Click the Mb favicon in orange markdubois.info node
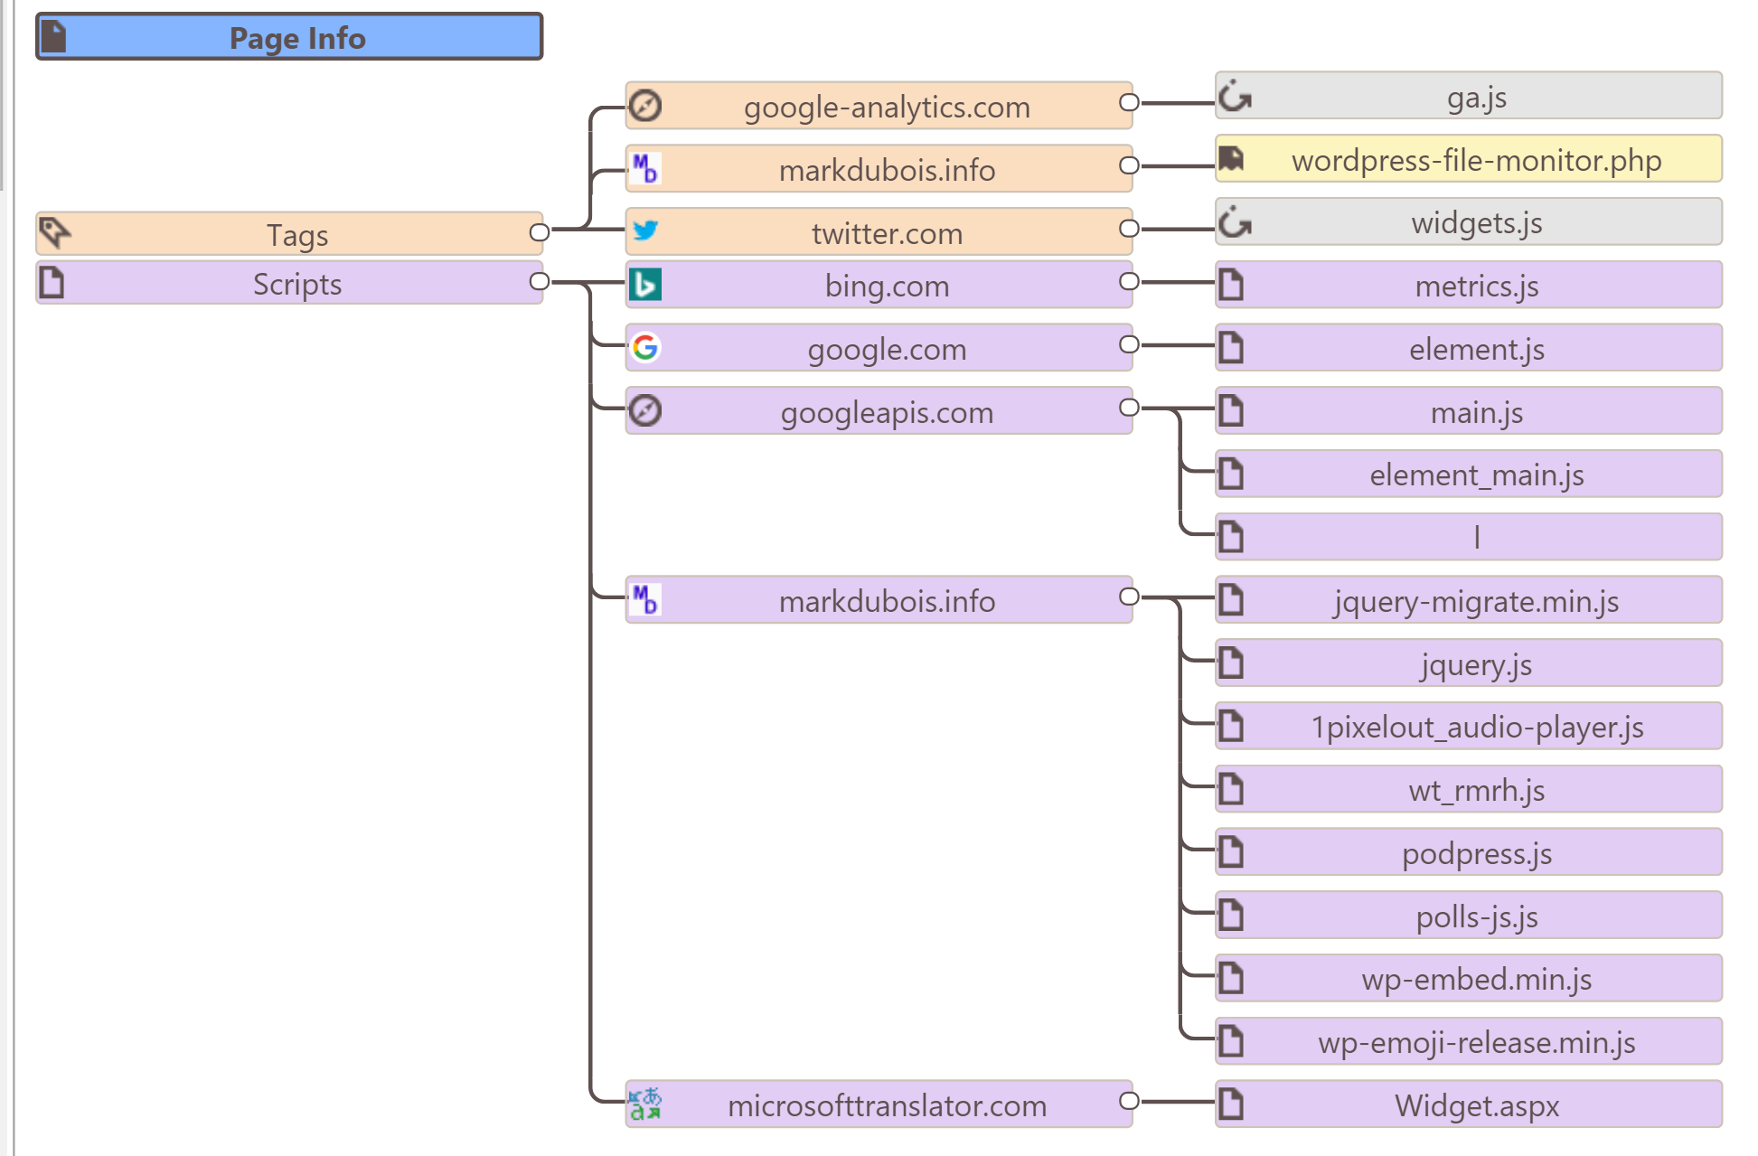Viewport: 1758px width, 1156px height. (x=645, y=169)
